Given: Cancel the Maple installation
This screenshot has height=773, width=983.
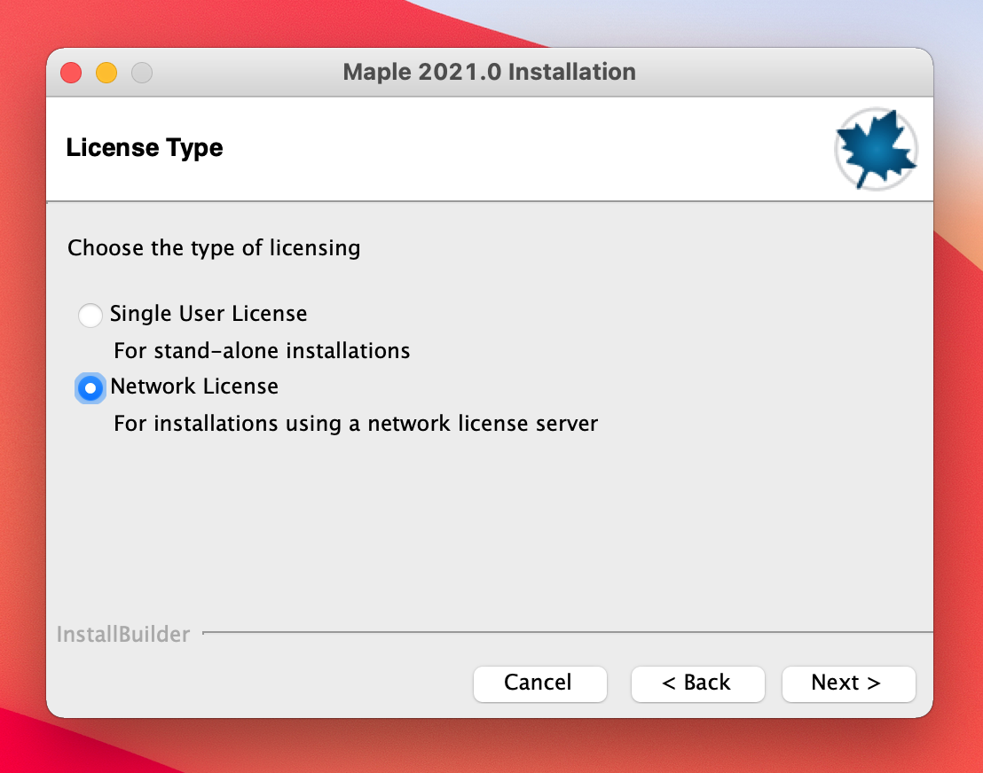Looking at the screenshot, I should (x=539, y=683).
